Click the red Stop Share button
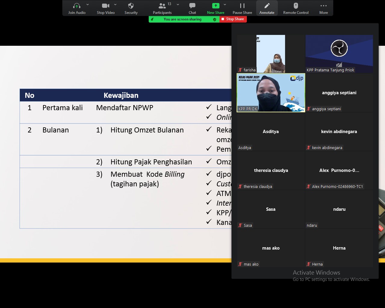 pyautogui.click(x=233, y=19)
